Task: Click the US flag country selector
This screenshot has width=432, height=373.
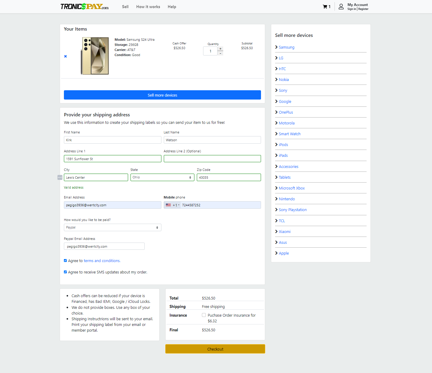Action: 168,205
